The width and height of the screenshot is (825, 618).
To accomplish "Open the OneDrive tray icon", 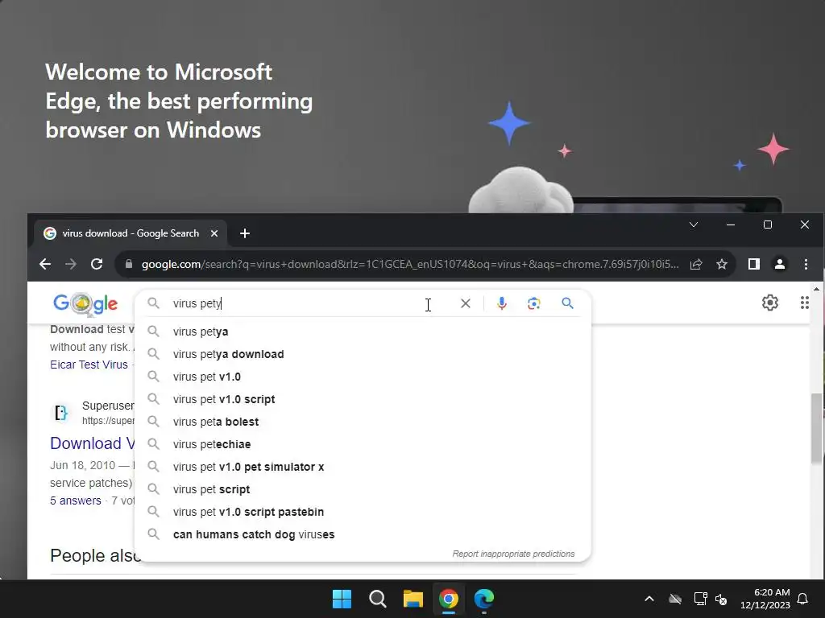I will [x=675, y=599].
